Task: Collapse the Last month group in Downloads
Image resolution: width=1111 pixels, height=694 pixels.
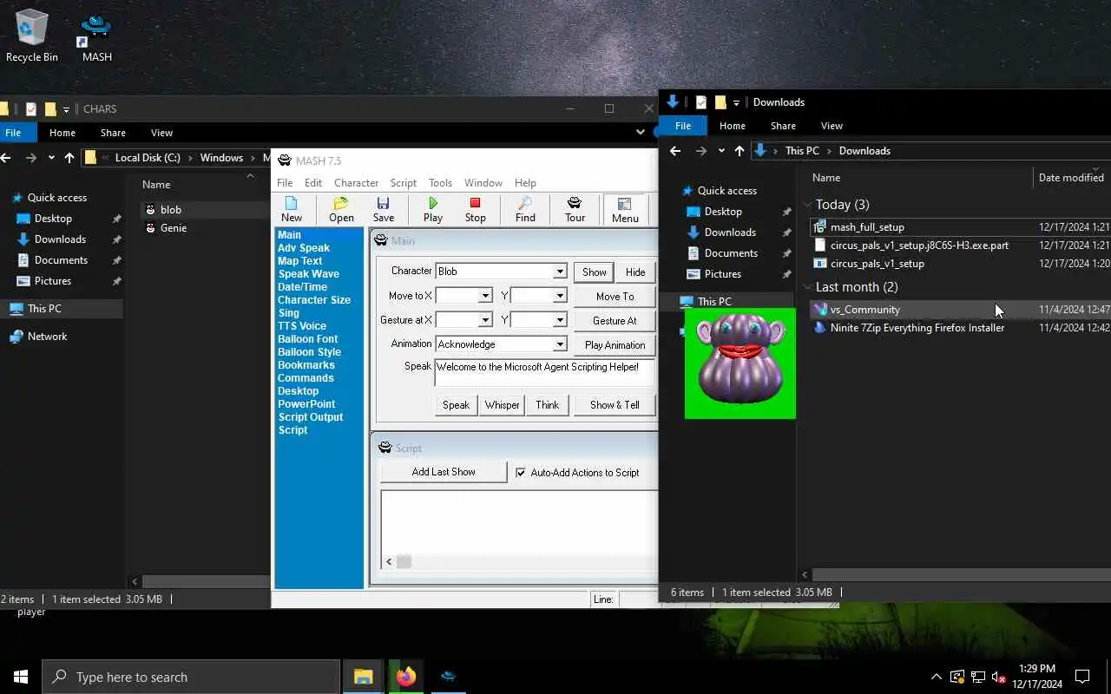Action: click(x=807, y=287)
